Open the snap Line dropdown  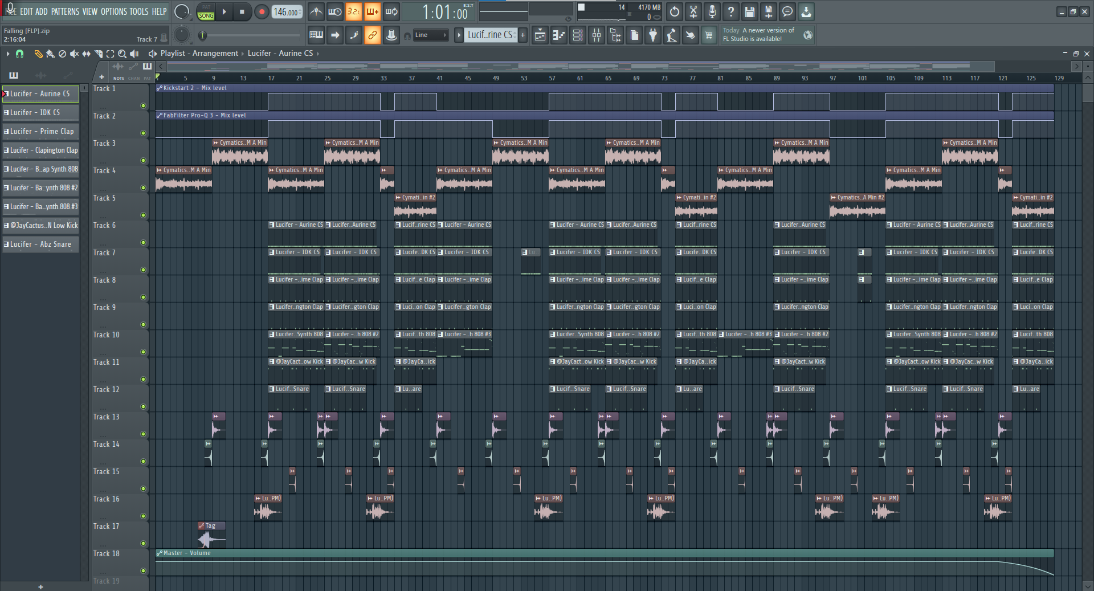[430, 35]
